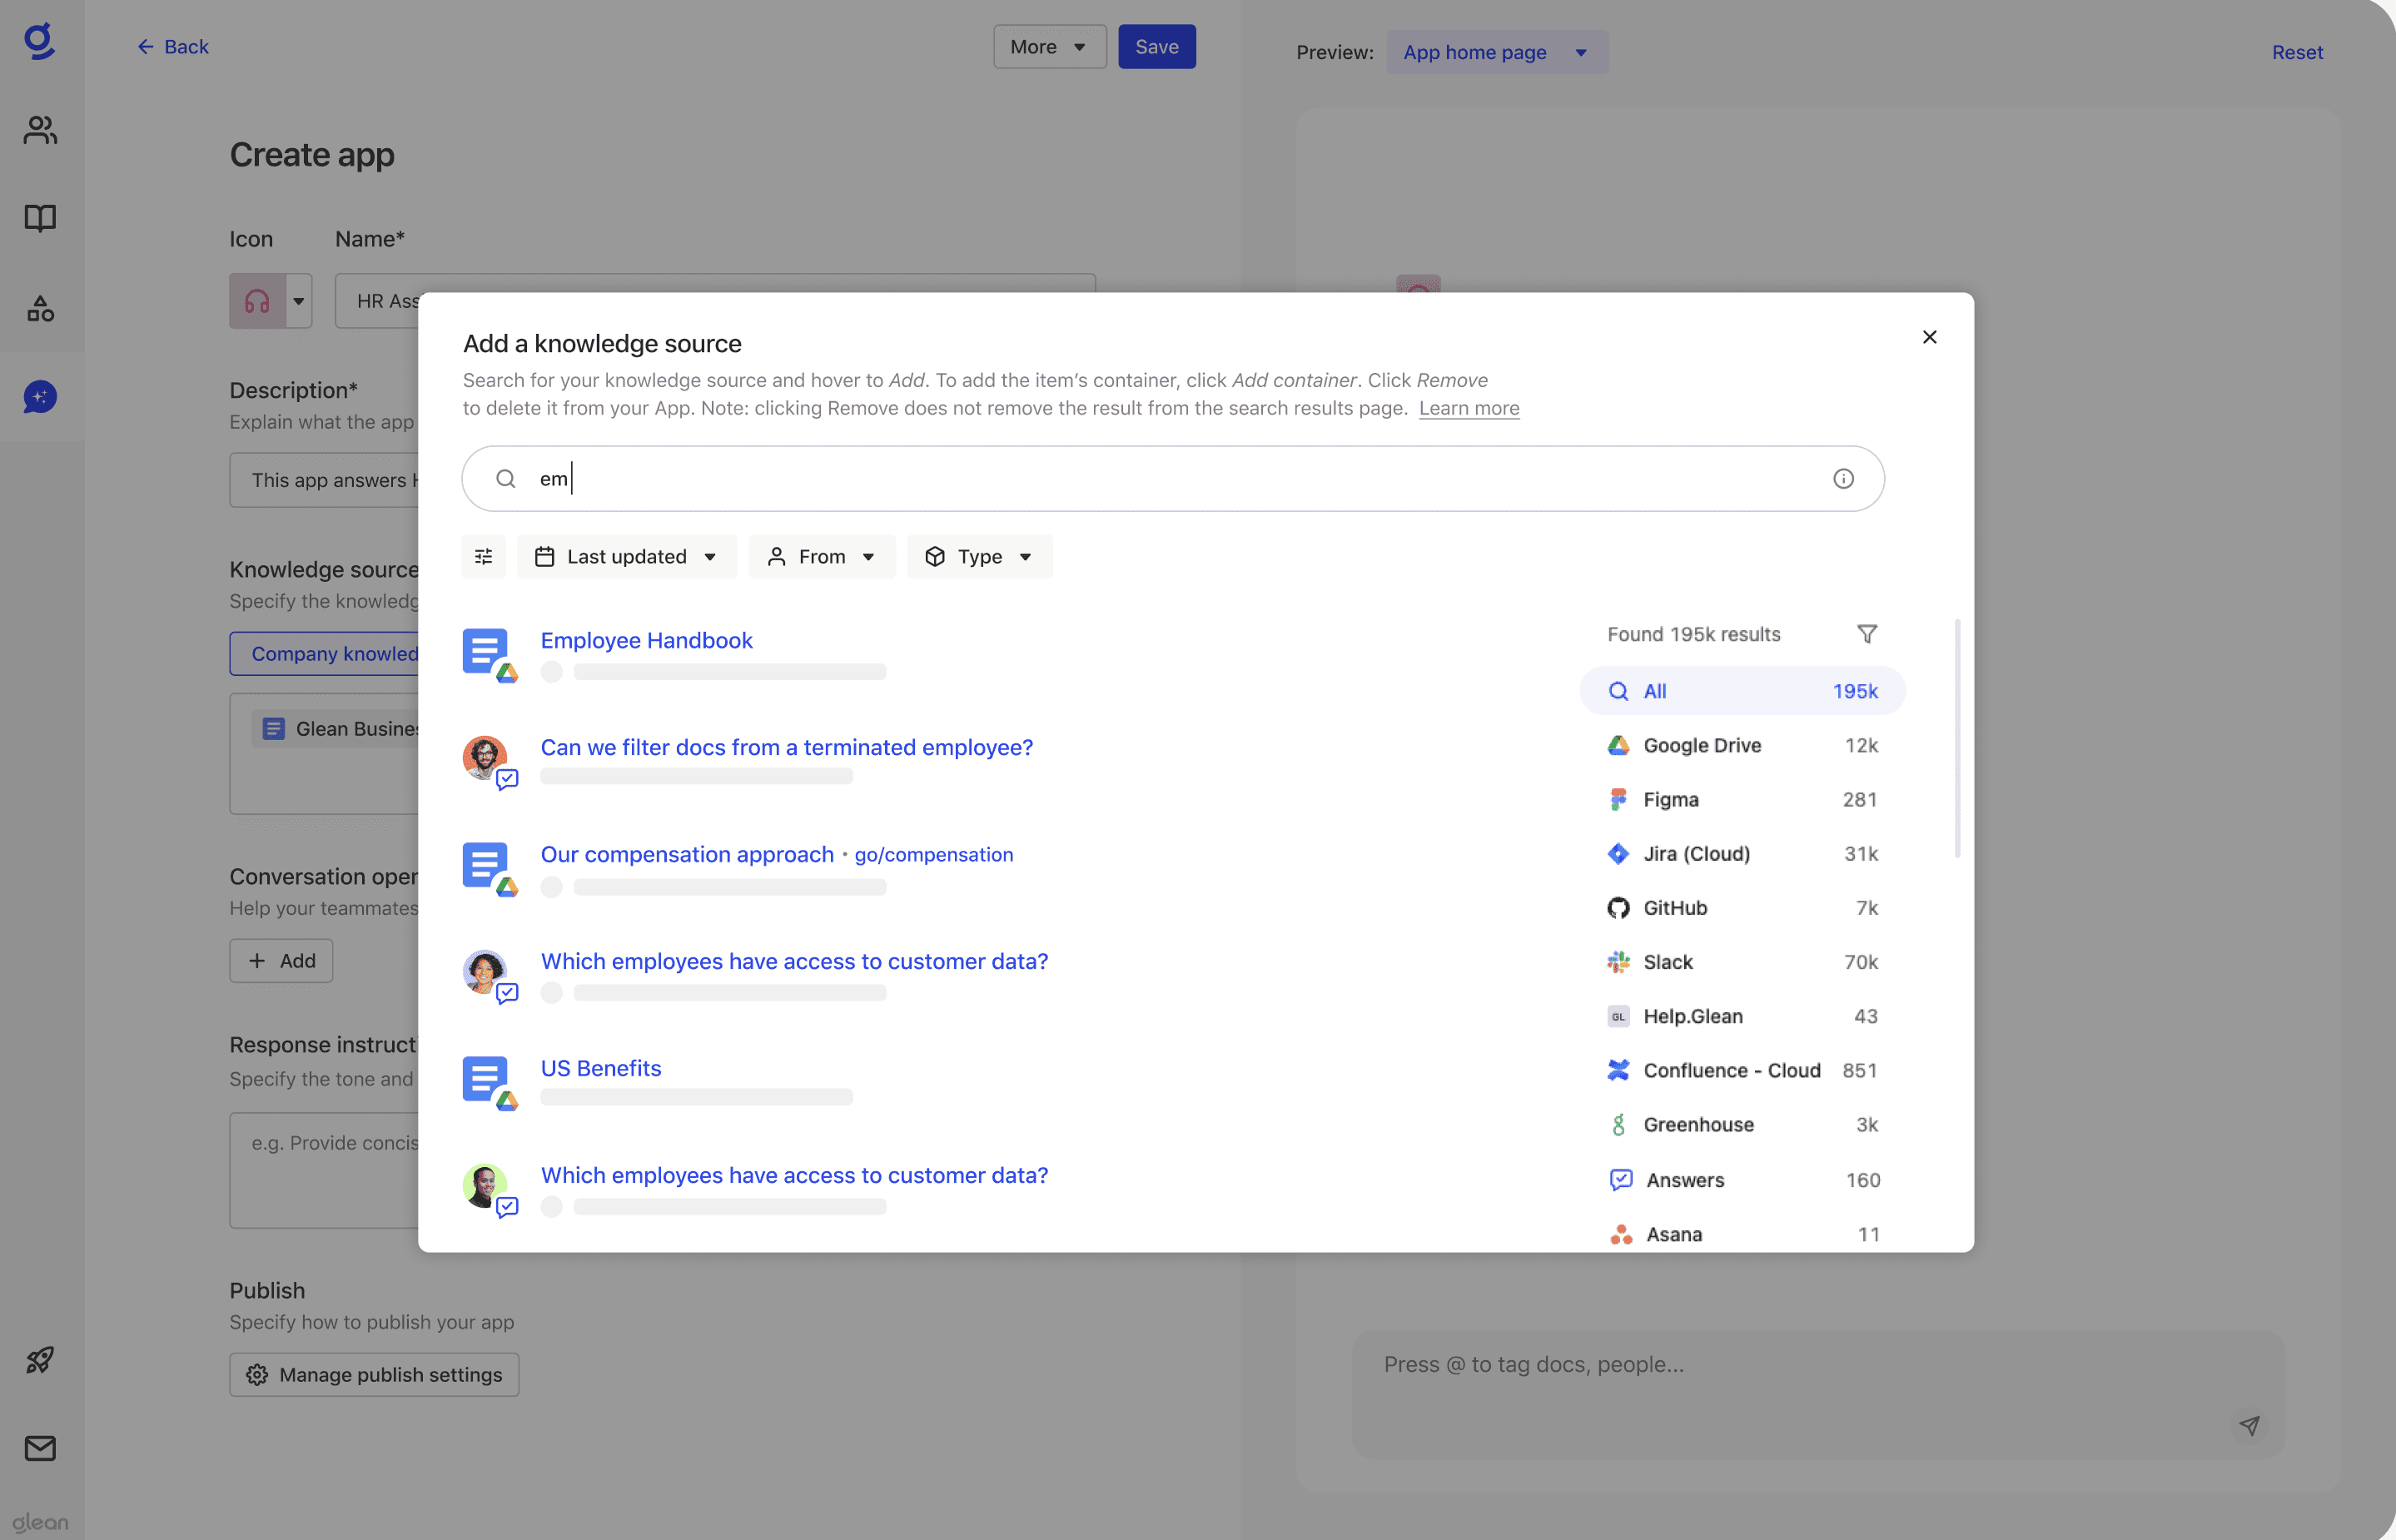Image resolution: width=2396 pixels, height=1540 pixels.
Task: Click Reset in the preview panel
Action: coord(2297,52)
